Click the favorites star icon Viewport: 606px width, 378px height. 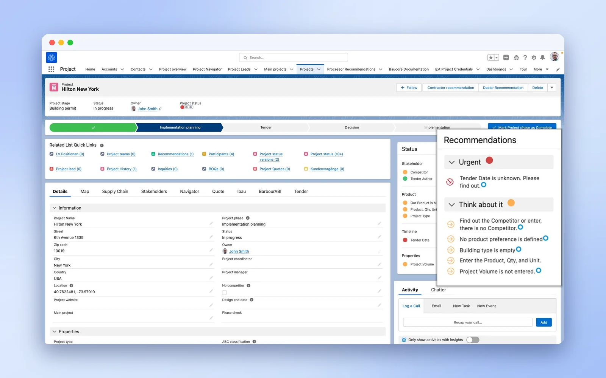(490, 57)
